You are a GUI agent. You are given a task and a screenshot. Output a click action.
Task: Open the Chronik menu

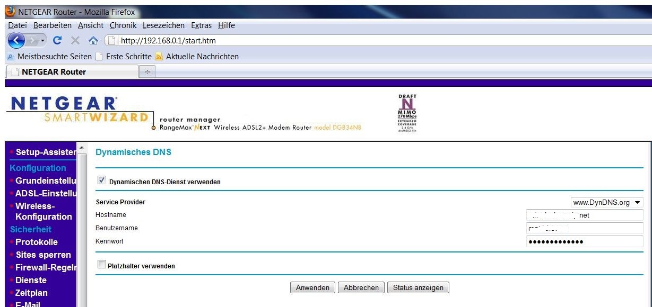123,25
